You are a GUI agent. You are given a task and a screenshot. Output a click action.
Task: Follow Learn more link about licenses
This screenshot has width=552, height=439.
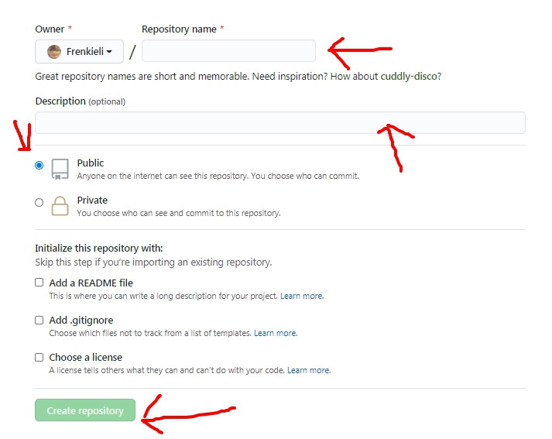tap(309, 370)
